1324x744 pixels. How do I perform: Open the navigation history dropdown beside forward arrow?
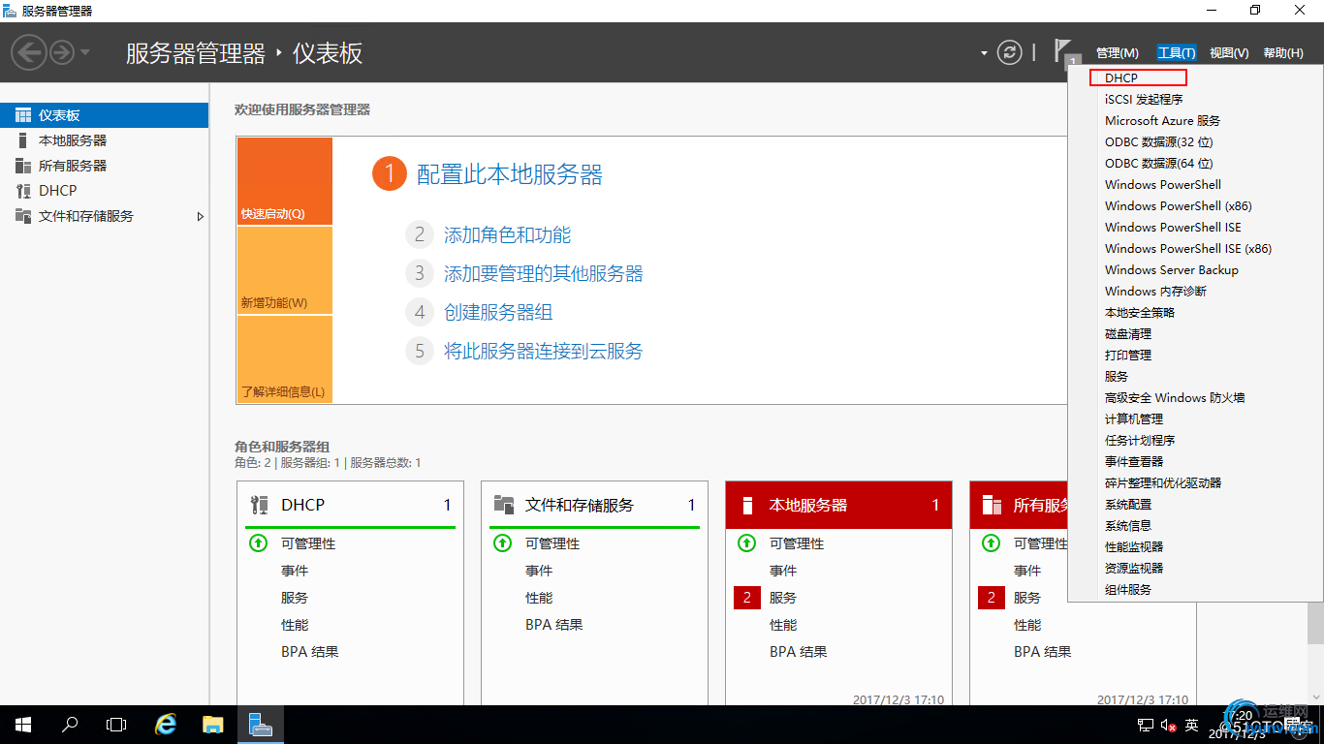85,52
